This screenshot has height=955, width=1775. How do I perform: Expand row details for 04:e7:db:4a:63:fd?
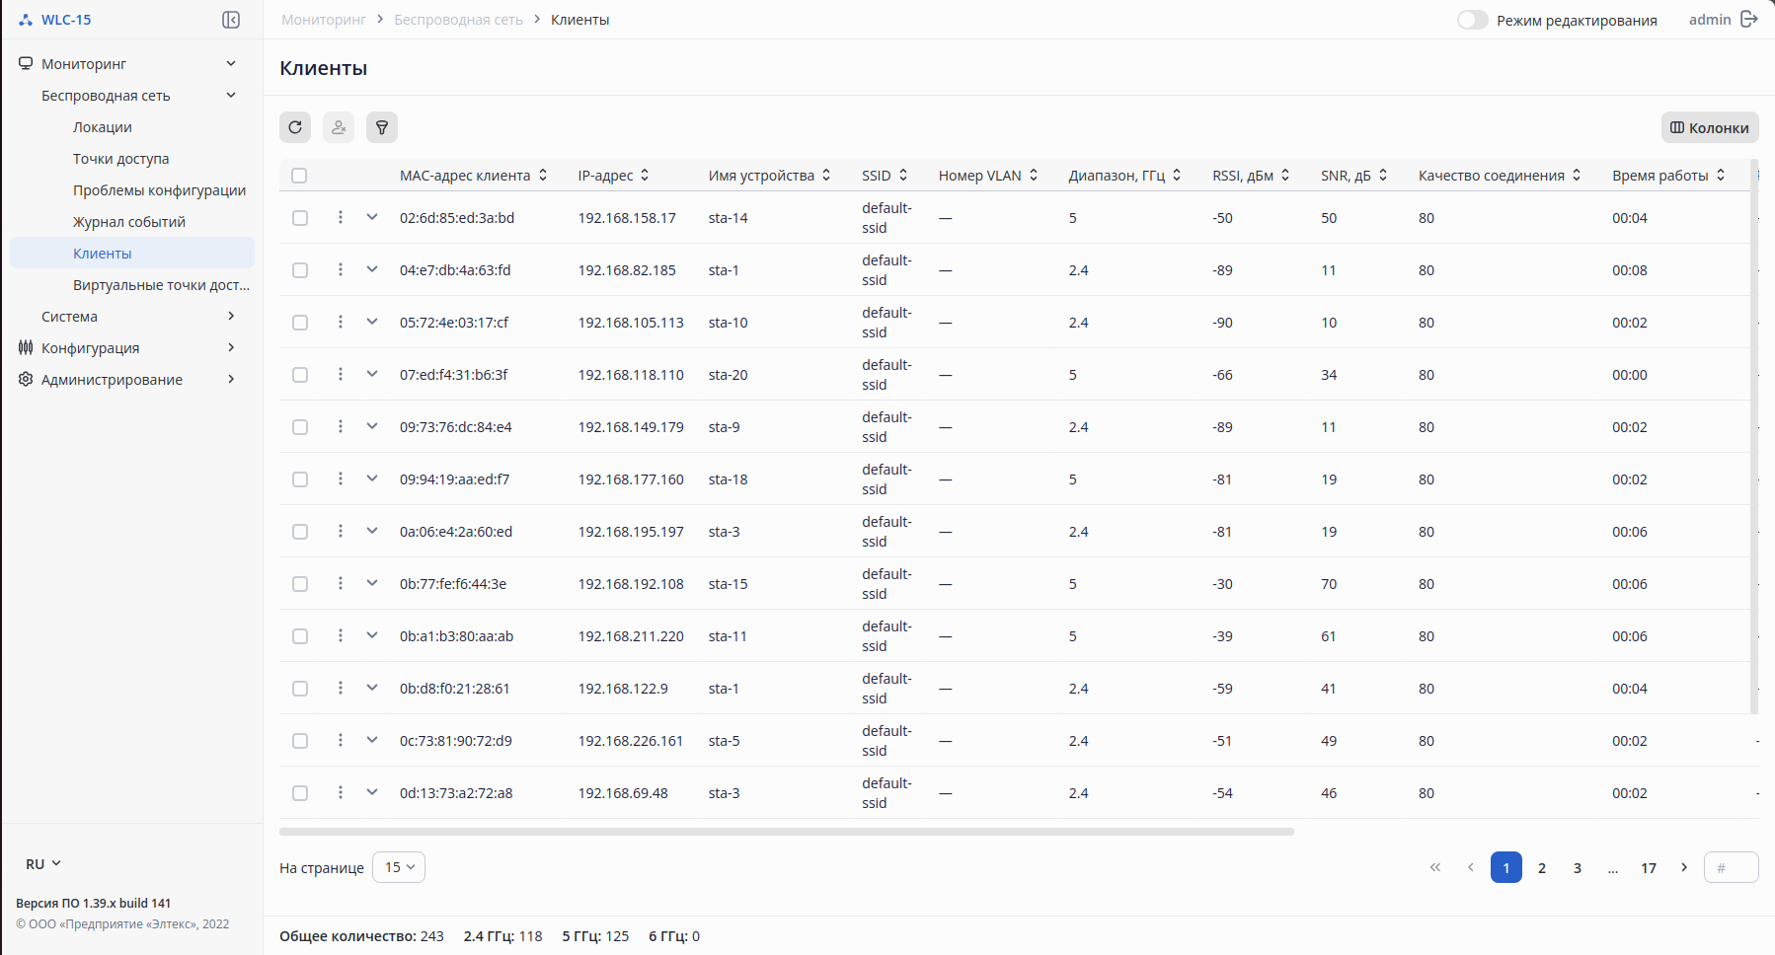point(372,269)
